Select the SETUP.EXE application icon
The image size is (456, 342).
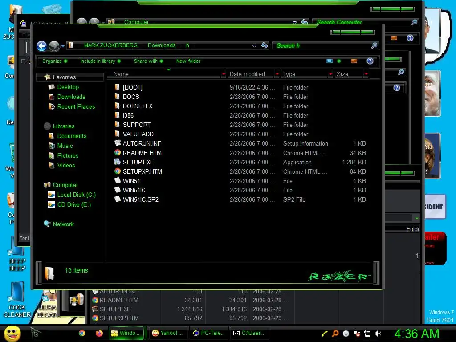[118, 162]
